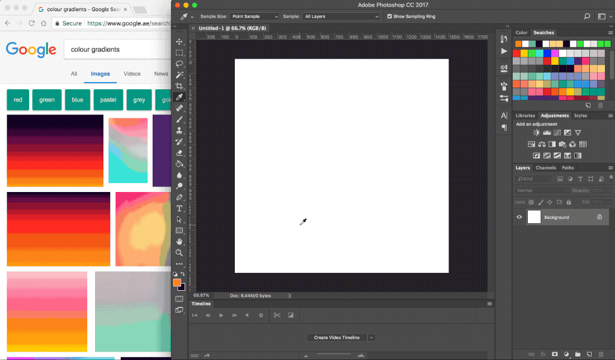Add a Brightness/Contrast adjustment layer
Screen dimensions: 615x360
pos(536,132)
